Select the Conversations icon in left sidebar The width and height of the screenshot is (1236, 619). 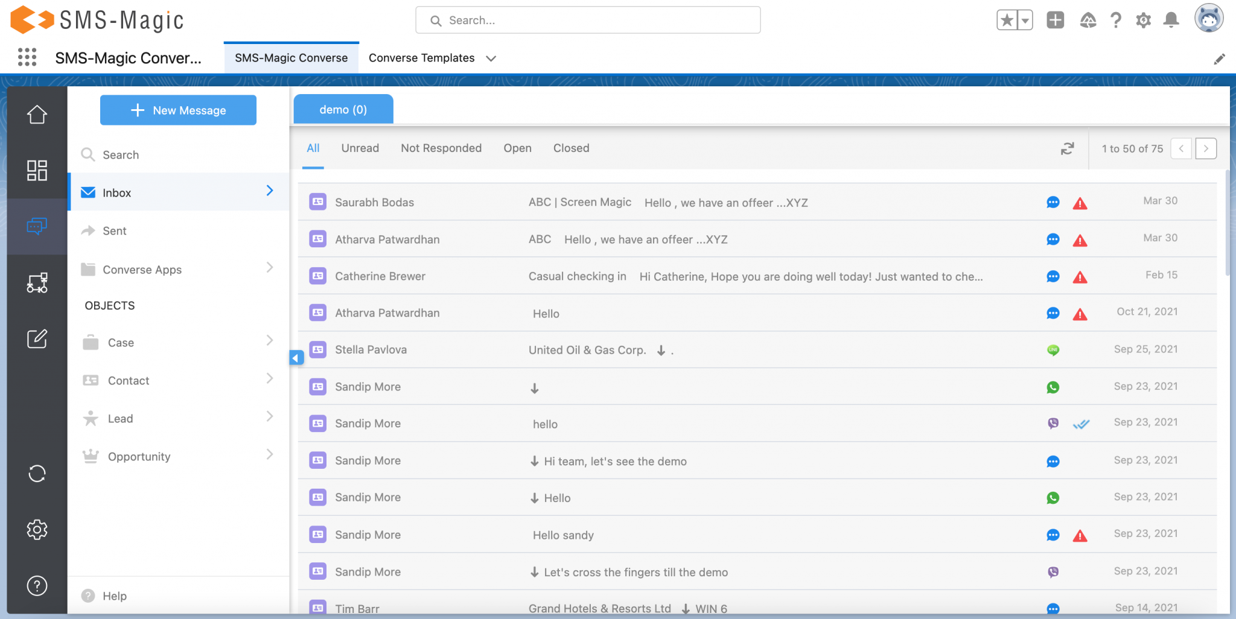pyautogui.click(x=37, y=226)
